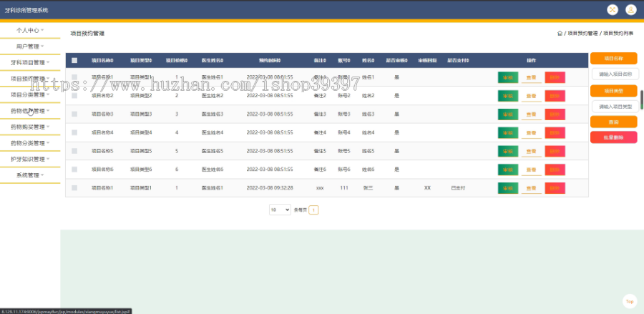Screen dimensions: 644x314
Task: Click the red 批量删除 button
Action: tap(614, 137)
